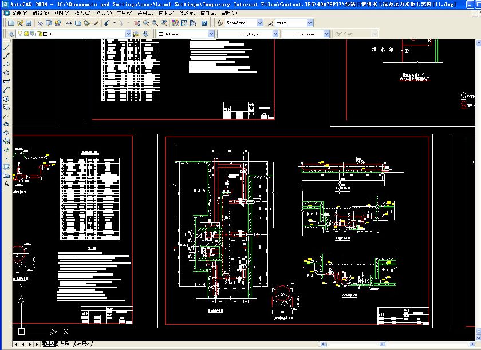Select the Construction Line tool
This screenshot has height=350, width=481.
(x=6, y=55)
